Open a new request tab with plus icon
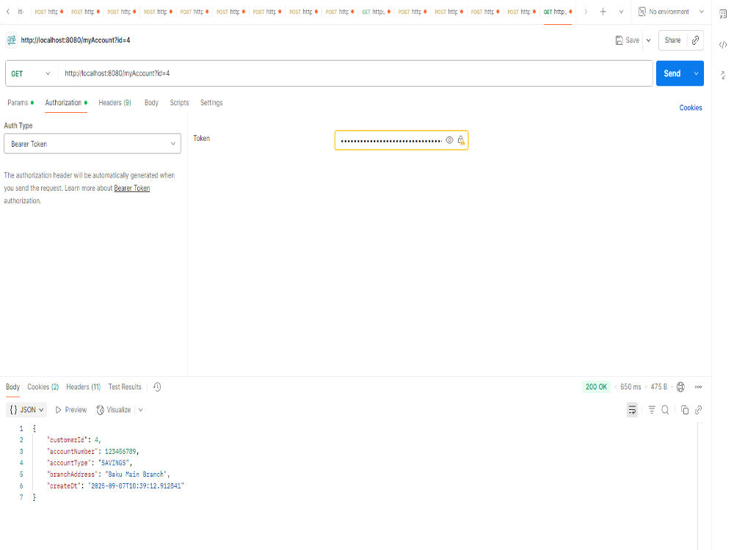Image resolution: width=734 pixels, height=550 pixels. pyautogui.click(x=603, y=12)
